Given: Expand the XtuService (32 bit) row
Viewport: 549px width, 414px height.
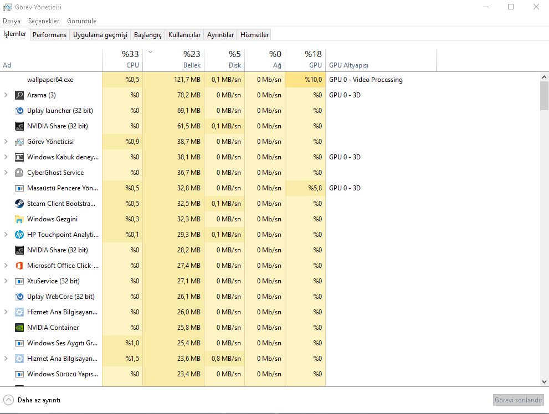Looking at the screenshot, I should pos(6,281).
